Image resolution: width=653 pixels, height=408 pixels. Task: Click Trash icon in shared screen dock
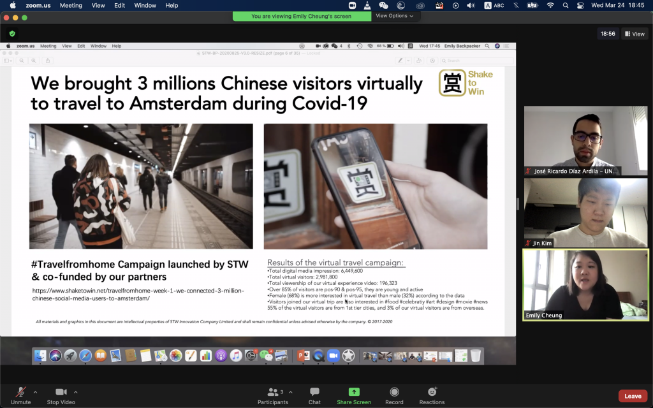click(x=476, y=356)
